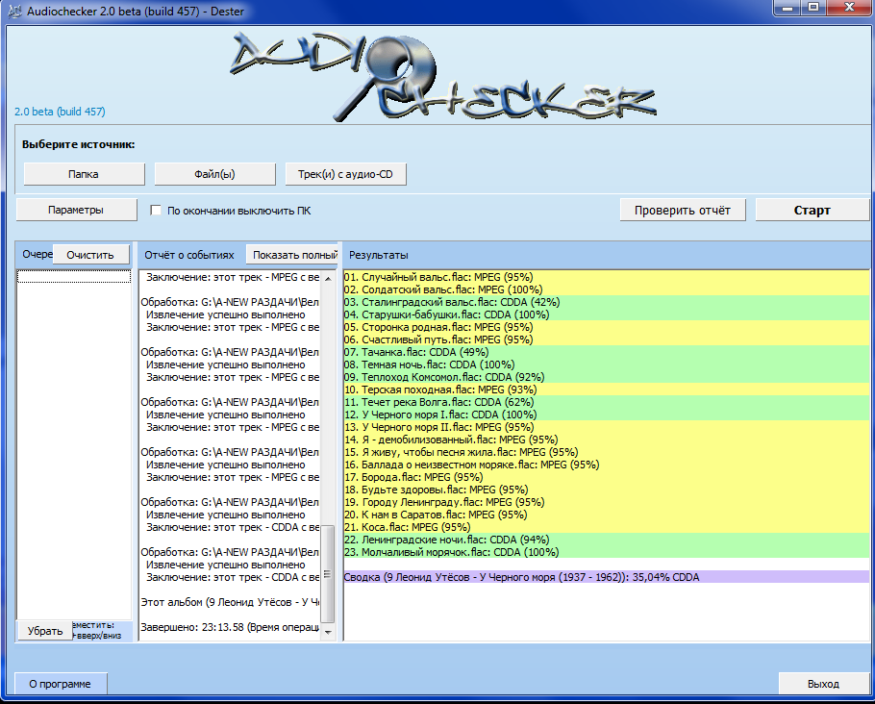Enable 'По окончании выключить ПК' checkbox
875x704 pixels.
[x=156, y=211]
